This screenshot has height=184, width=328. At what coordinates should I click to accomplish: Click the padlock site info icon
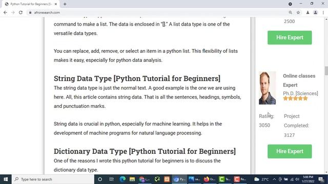(x=30, y=12)
